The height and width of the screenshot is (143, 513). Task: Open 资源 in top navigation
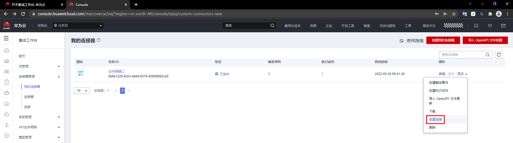click(x=313, y=26)
